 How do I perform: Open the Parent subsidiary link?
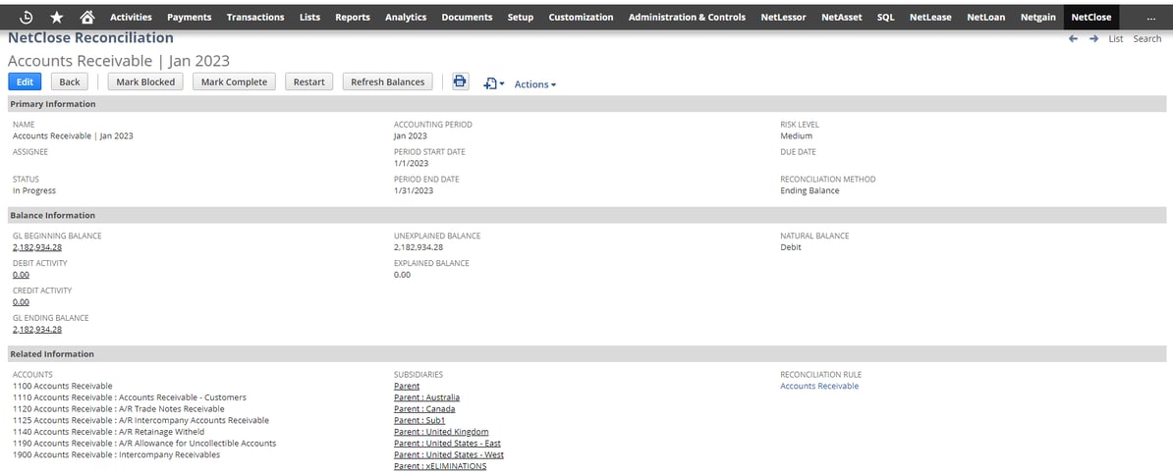tap(407, 387)
